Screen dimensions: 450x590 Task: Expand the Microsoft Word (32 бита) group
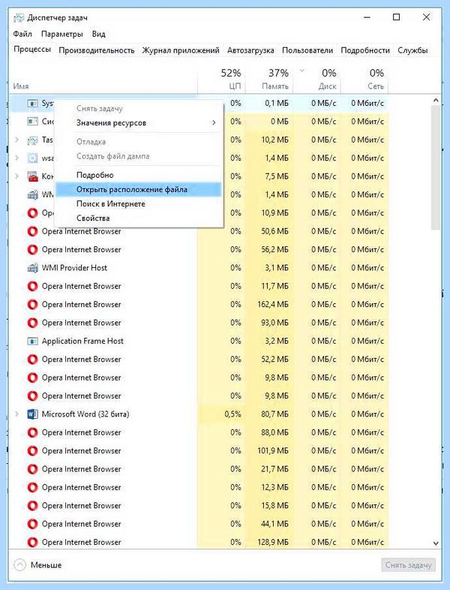pos(17,414)
